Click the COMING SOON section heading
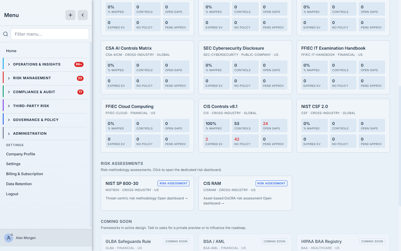Viewport: 401px width, 251px height. coord(116,221)
